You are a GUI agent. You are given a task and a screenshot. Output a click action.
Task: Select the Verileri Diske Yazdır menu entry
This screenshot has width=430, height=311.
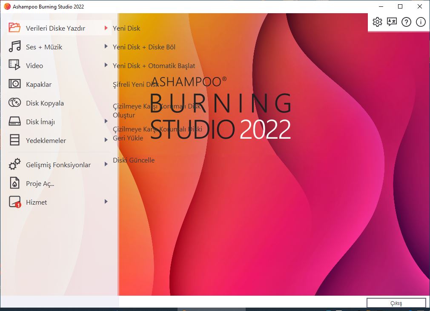click(59, 28)
